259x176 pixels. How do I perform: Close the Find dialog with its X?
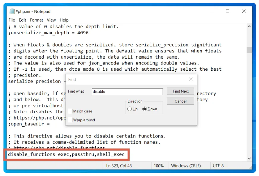[191, 79]
